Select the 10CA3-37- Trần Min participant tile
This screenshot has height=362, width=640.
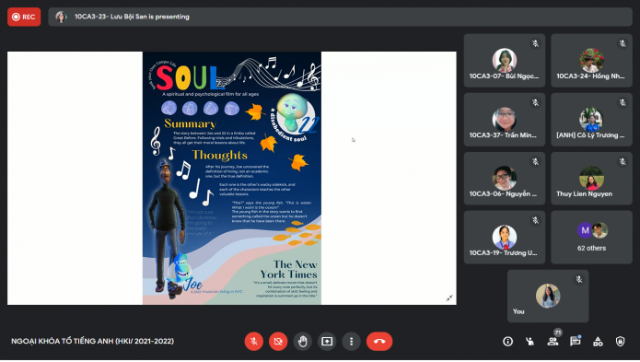click(505, 120)
